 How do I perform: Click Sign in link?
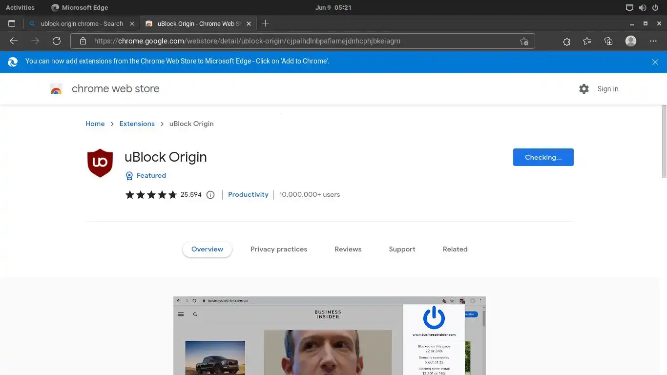click(608, 89)
